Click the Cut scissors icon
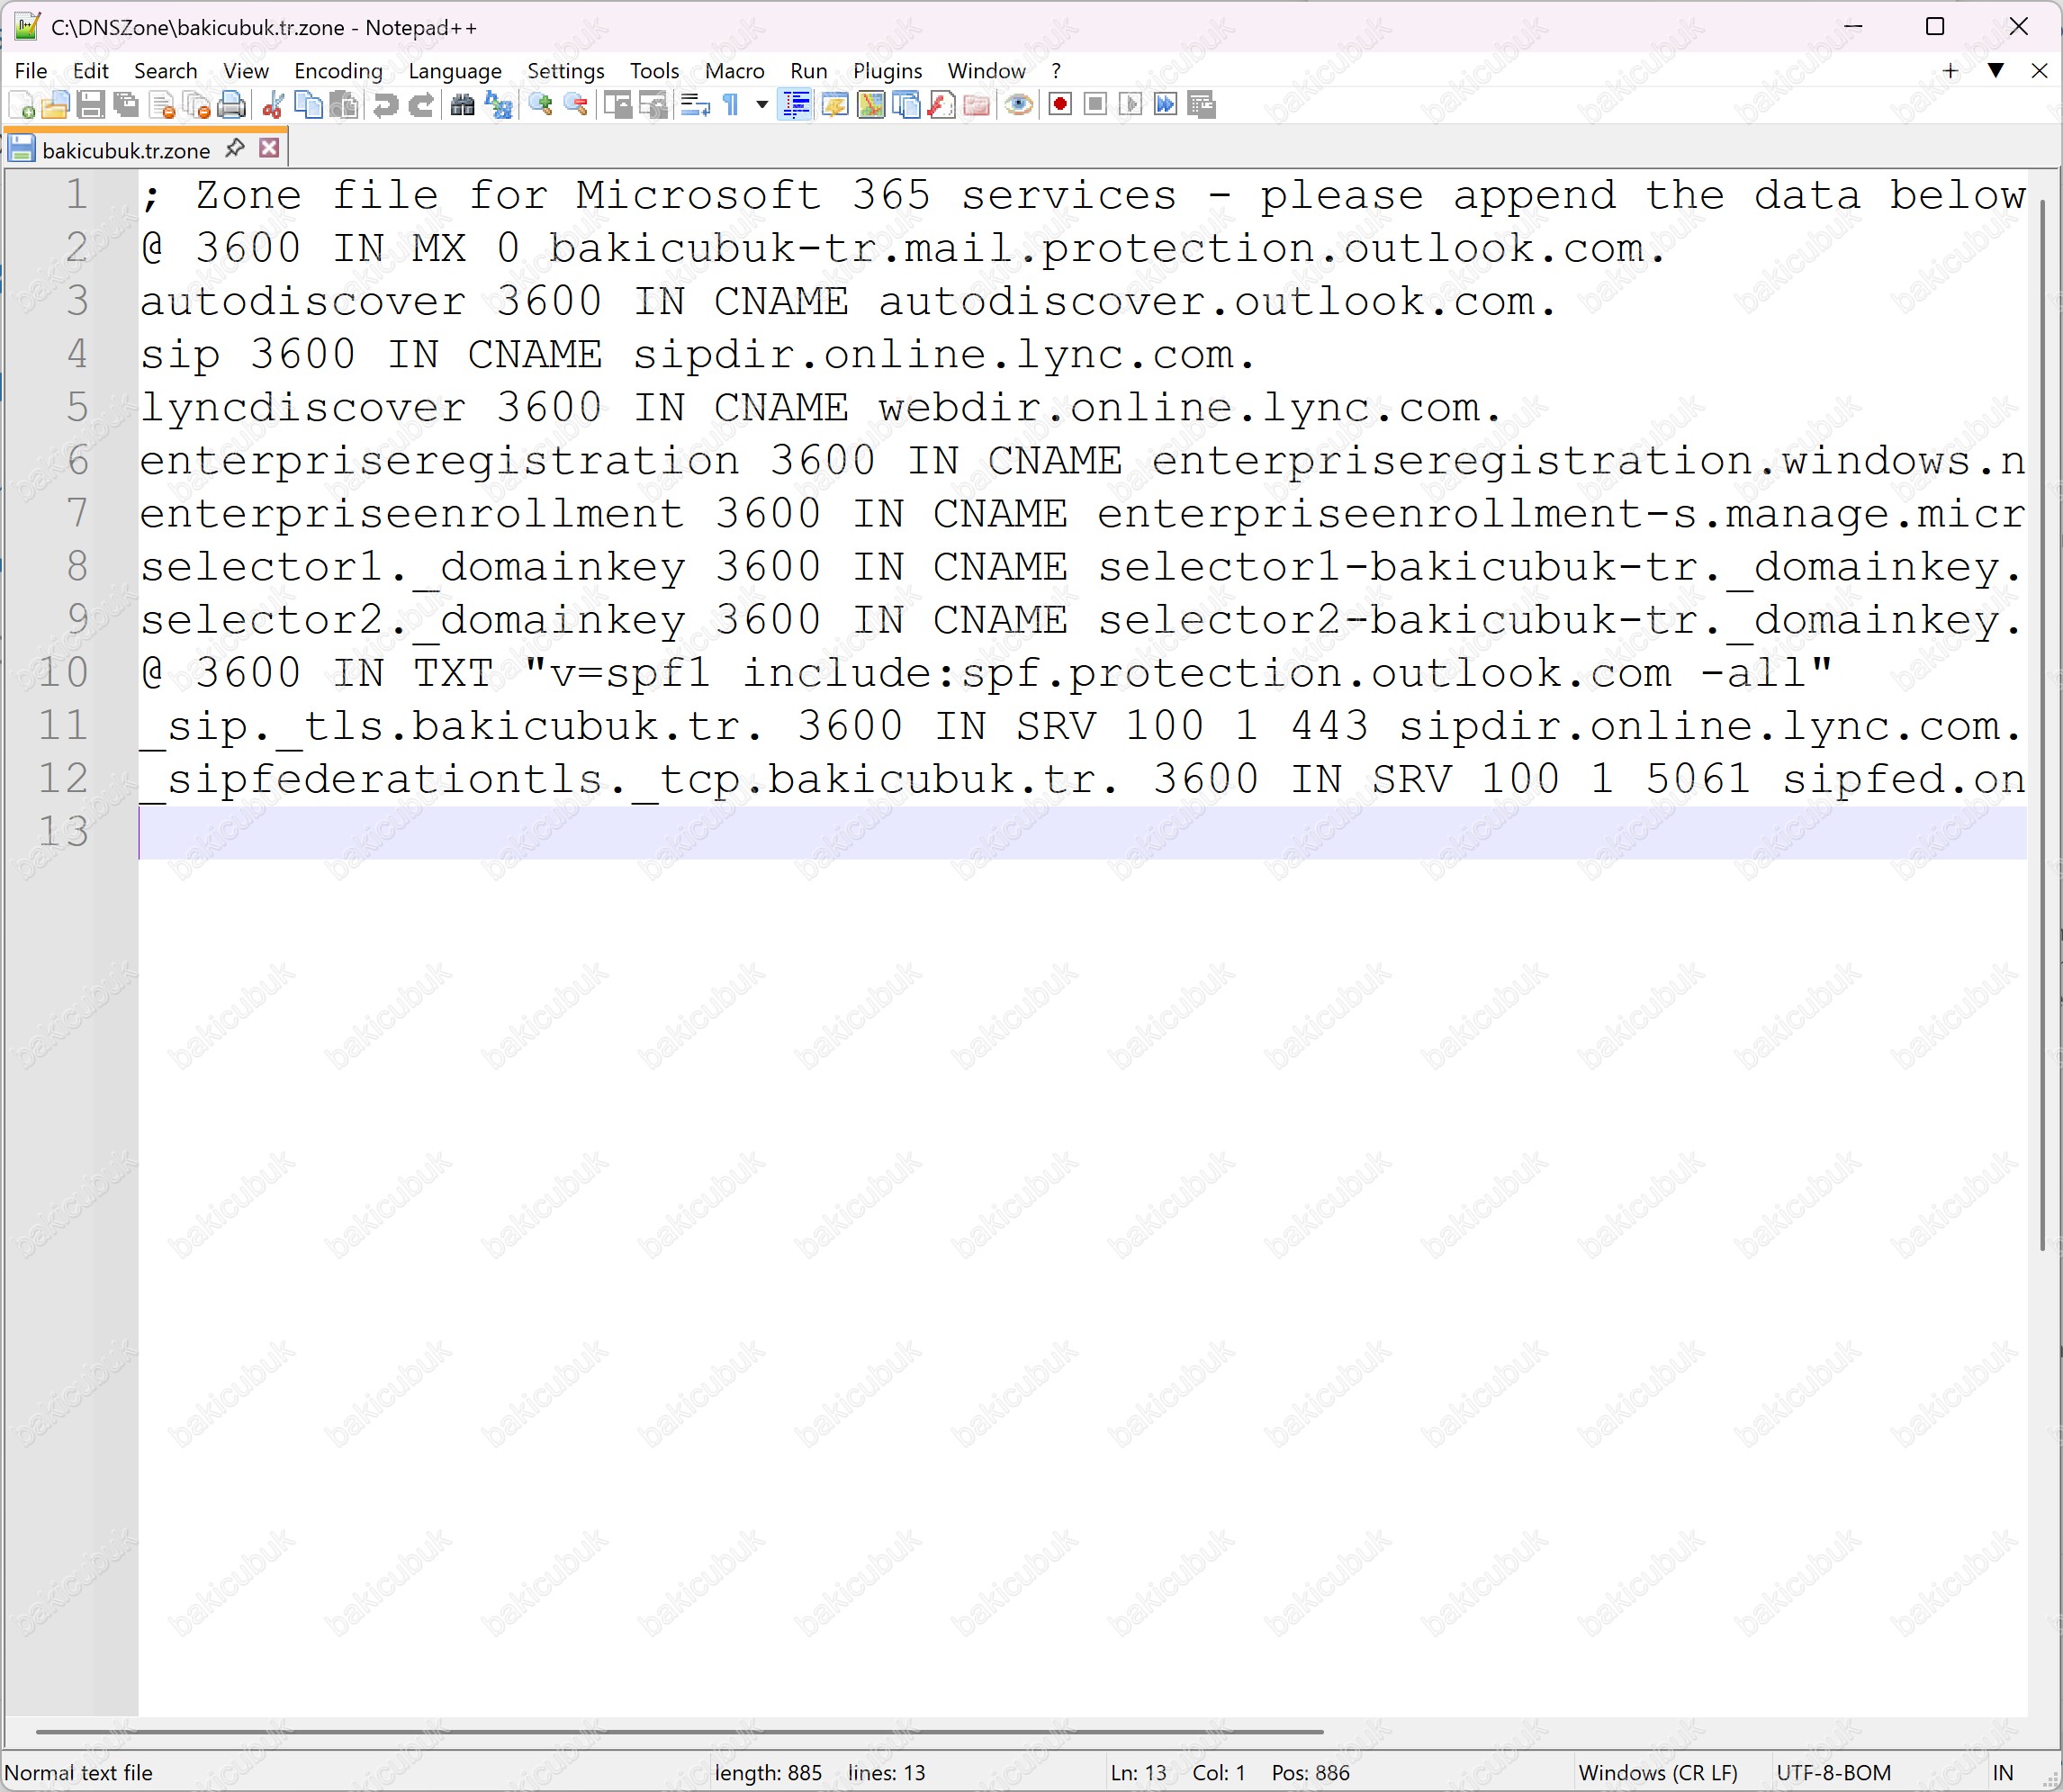The image size is (2063, 1792). click(x=272, y=105)
